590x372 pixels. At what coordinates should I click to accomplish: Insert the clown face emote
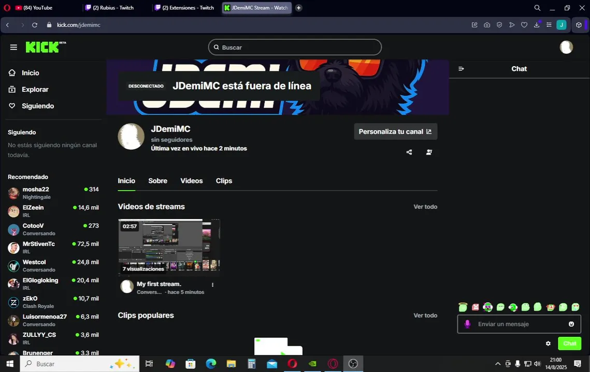[x=551, y=307]
